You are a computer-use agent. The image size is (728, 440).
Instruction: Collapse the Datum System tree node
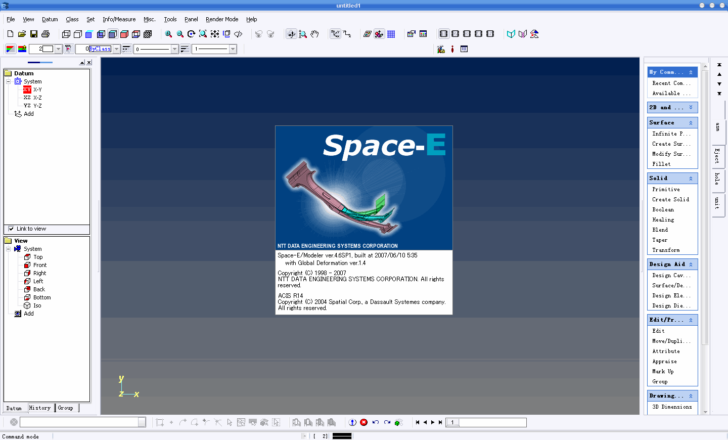coord(8,81)
